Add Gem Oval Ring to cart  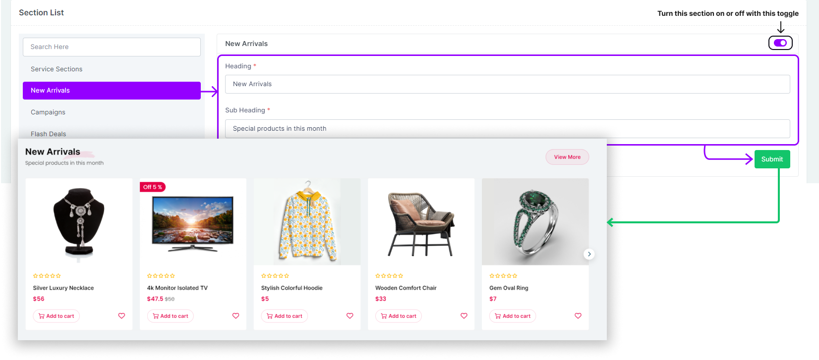coord(513,316)
